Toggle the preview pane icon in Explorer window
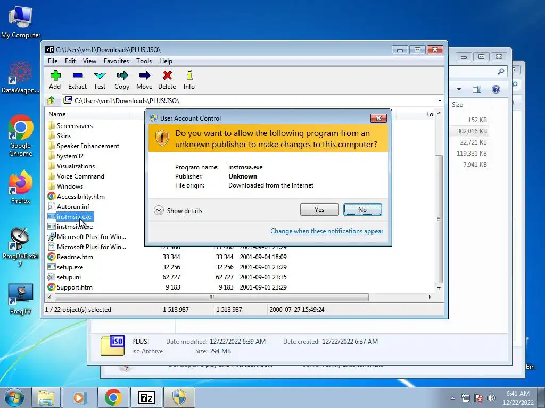Viewport: 545px width, 408px height. (x=477, y=89)
